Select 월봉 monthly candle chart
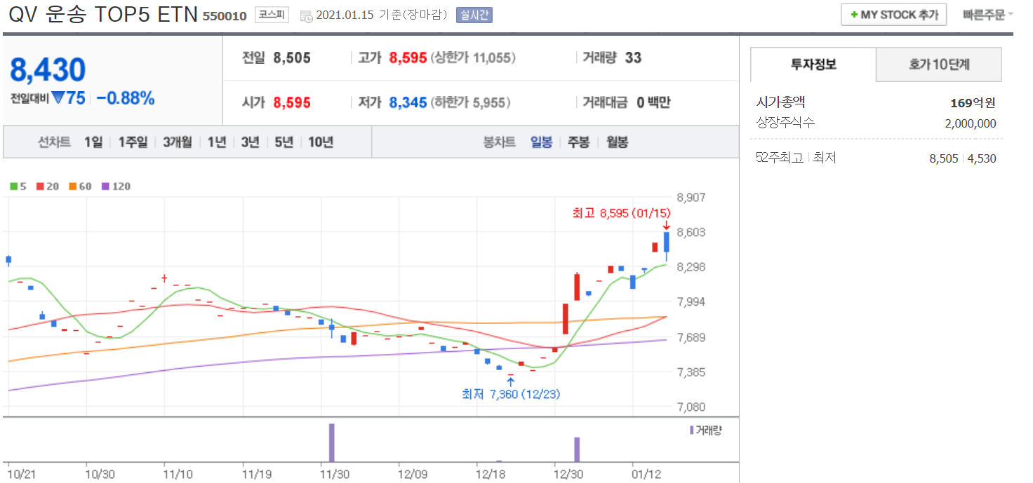1033x483 pixels. coord(617,142)
